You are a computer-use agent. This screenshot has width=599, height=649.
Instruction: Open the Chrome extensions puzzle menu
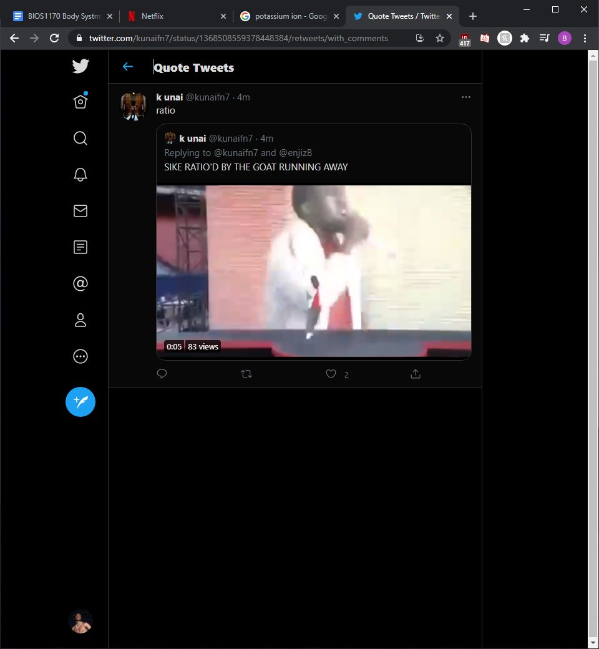(524, 38)
